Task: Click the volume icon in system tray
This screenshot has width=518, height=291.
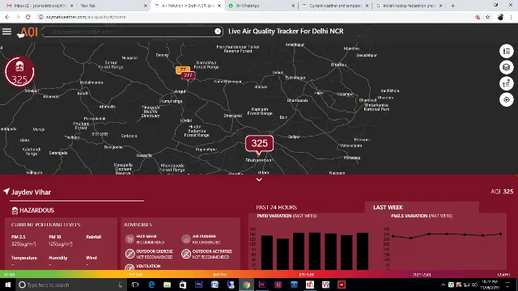Action: (x=475, y=285)
